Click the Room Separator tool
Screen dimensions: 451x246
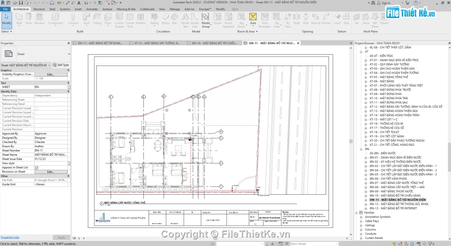(x=228, y=20)
